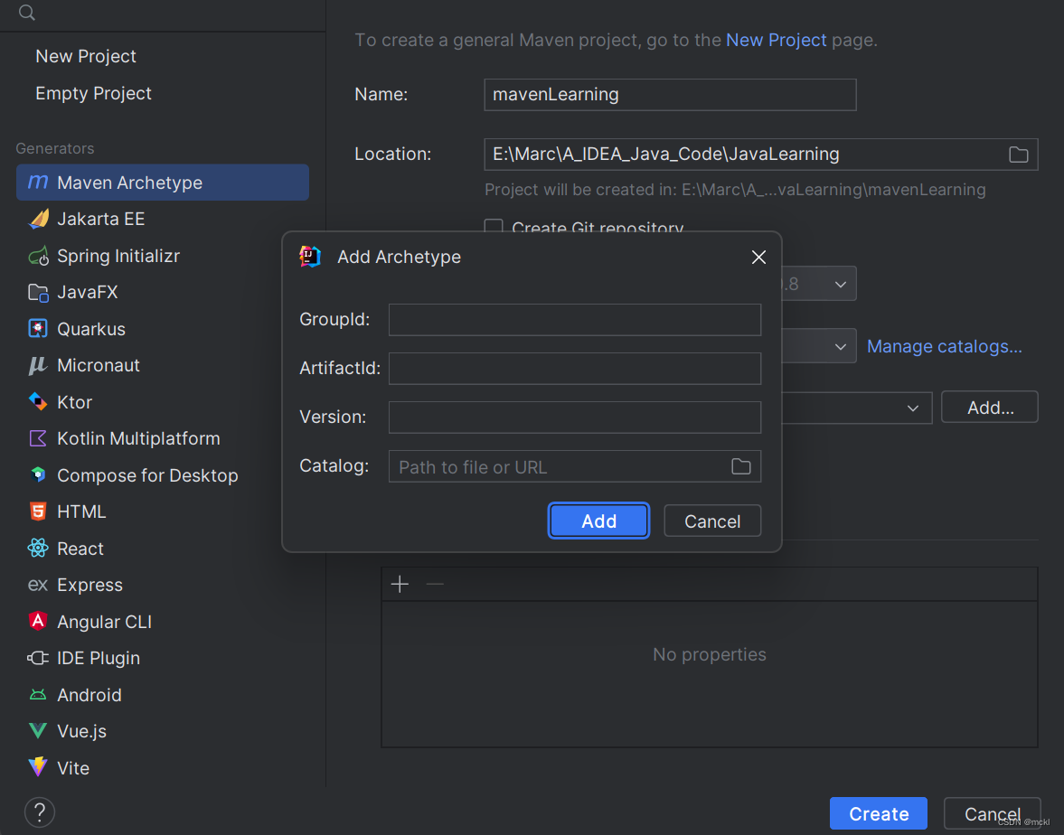Click the Maven Archetype icon

point(38,182)
